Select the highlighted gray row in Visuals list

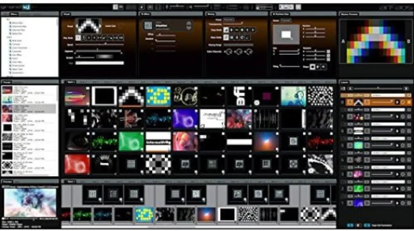(29, 109)
